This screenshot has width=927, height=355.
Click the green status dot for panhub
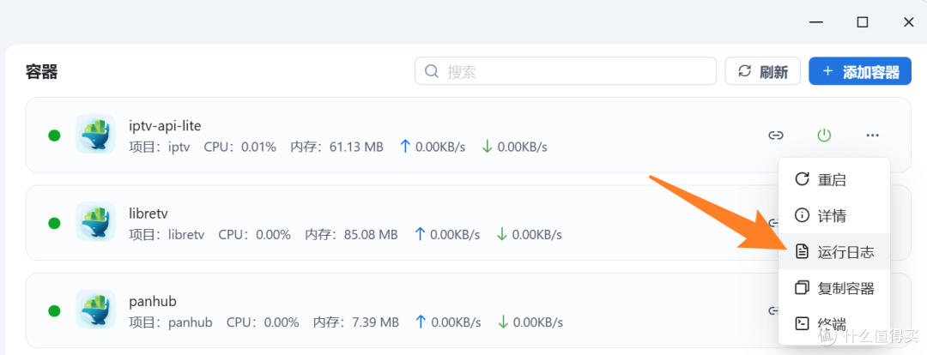pyautogui.click(x=54, y=311)
